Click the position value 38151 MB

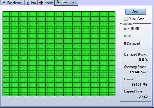140,85
